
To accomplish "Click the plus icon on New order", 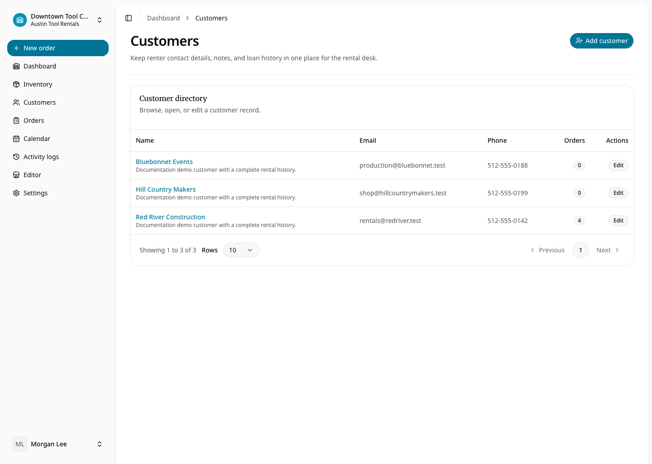I will pos(16,48).
